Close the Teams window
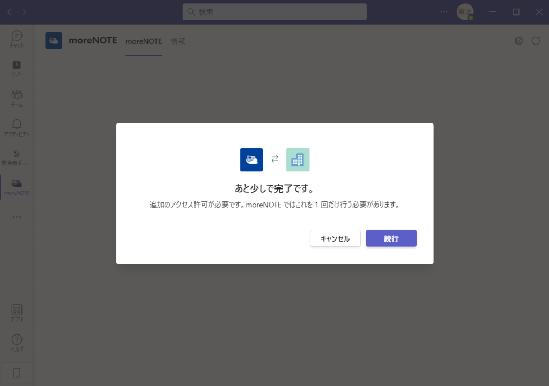The width and height of the screenshot is (549, 386). coord(539,12)
